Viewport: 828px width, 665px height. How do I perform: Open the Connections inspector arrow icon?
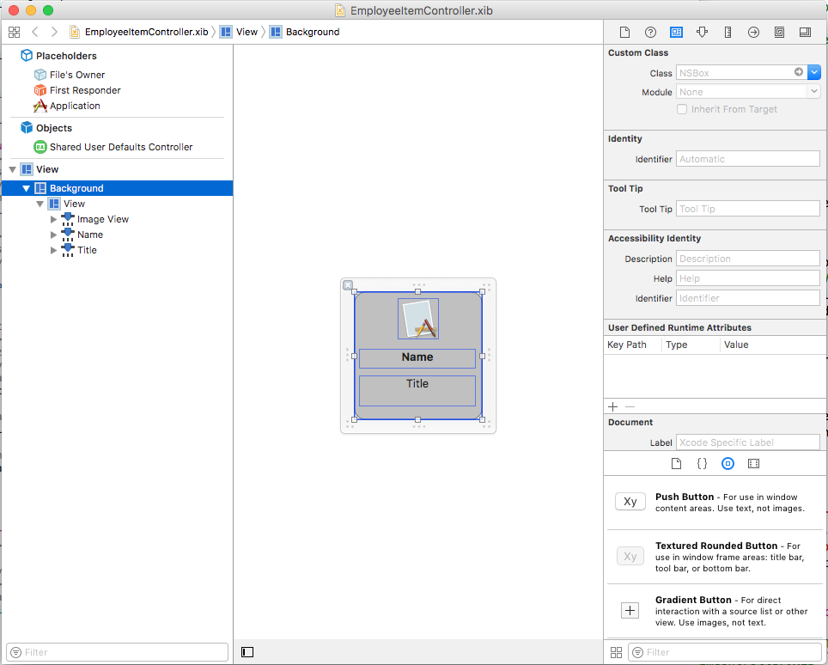(753, 33)
